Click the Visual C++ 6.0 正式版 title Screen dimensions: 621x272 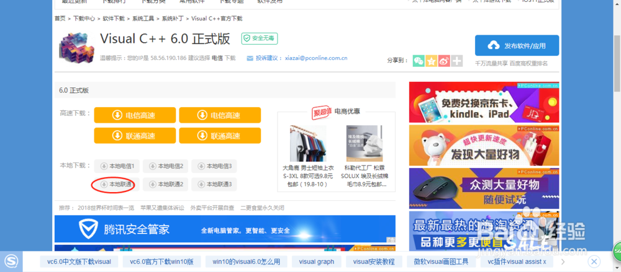[165, 39]
